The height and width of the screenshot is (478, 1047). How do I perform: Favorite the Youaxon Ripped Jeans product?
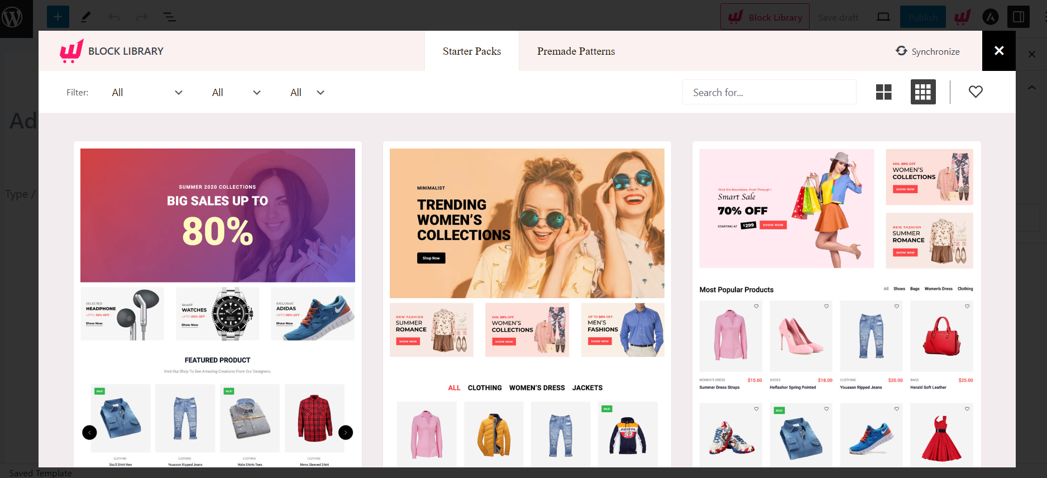pos(897,306)
